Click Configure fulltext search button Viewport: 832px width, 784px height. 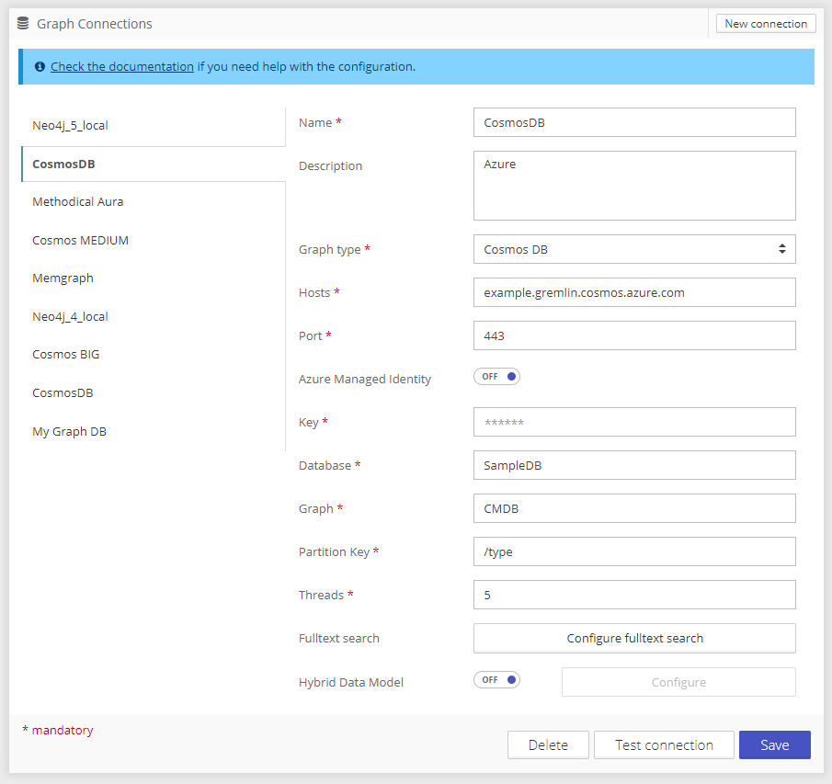tap(634, 638)
